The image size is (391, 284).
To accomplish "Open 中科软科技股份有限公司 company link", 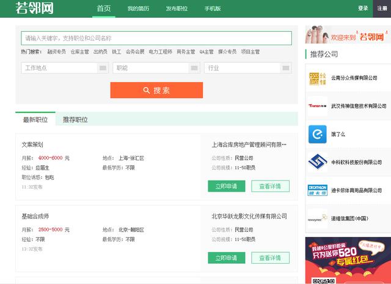I will (356, 162).
